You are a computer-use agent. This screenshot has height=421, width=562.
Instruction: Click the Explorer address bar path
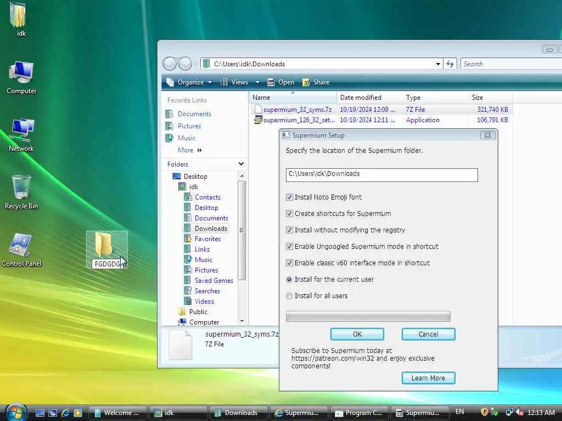250,64
